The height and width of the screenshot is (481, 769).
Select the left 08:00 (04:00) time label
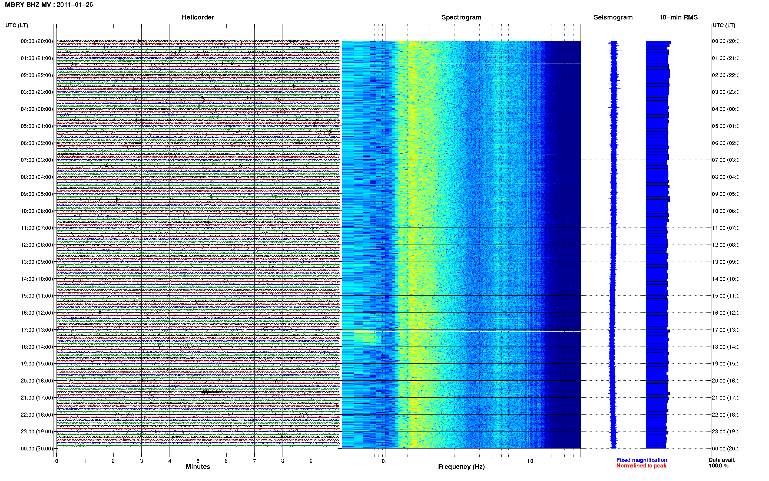[x=37, y=177]
